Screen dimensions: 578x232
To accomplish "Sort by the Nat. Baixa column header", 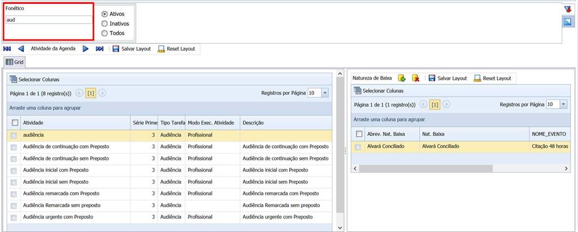I will point(474,134).
